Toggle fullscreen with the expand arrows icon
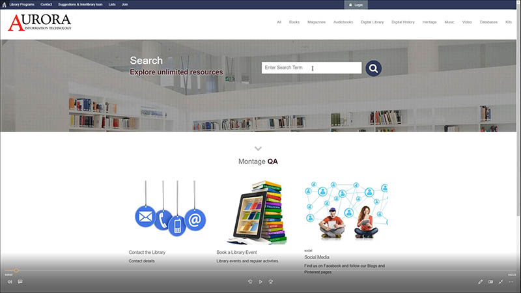 [501, 282]
